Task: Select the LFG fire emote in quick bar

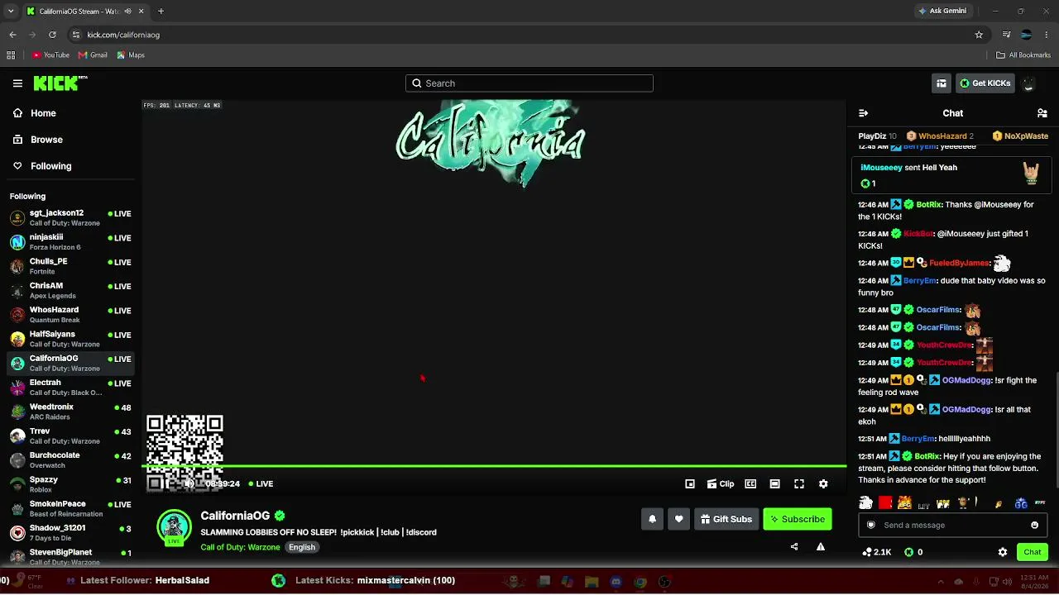Action: (904, 503)
